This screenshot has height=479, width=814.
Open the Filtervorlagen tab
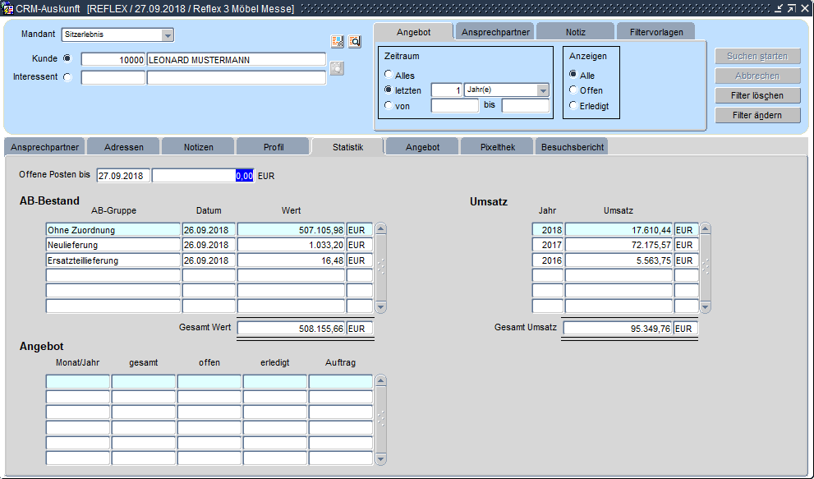[x=656, y=32]
